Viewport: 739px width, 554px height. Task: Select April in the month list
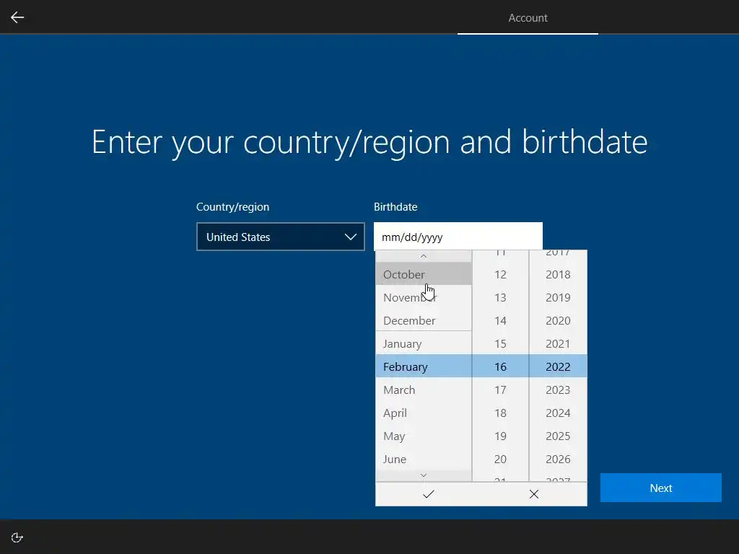423,413
